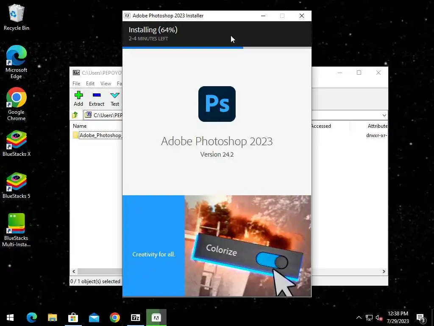Sort by the Attributes column in 7-Zip
Screen dimensions: 434x326
coord(377,126)
